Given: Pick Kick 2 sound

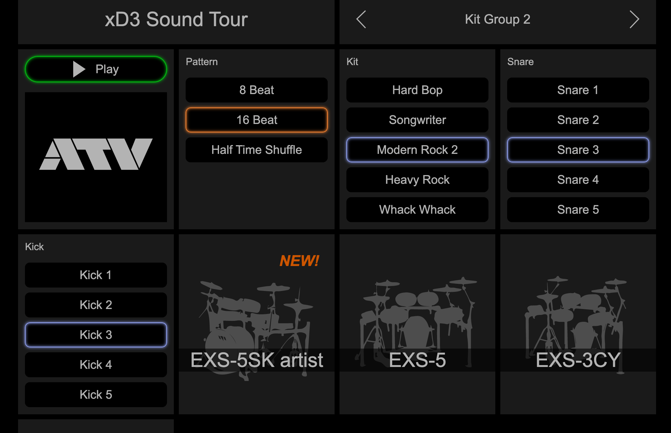Looking at the screenshot, I should [96, 305].
